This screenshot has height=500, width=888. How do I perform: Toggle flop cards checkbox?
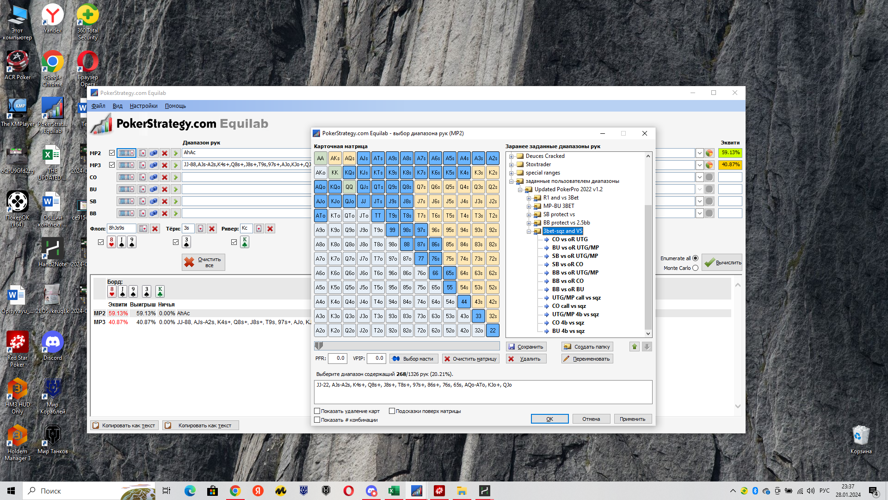click(x=101, y=242)
